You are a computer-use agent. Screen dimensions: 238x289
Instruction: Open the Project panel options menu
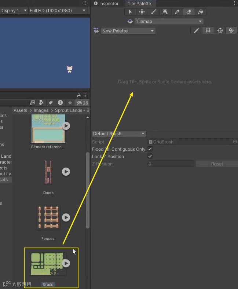tap(85, 95)
